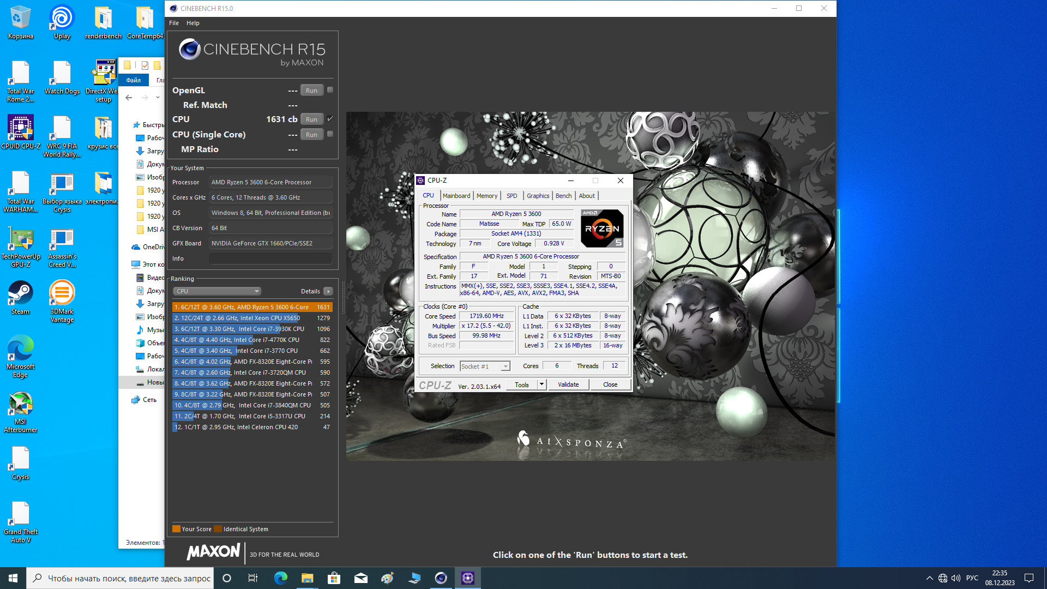Toggle the OpenGL test checkbox

[x=330, y=90]
